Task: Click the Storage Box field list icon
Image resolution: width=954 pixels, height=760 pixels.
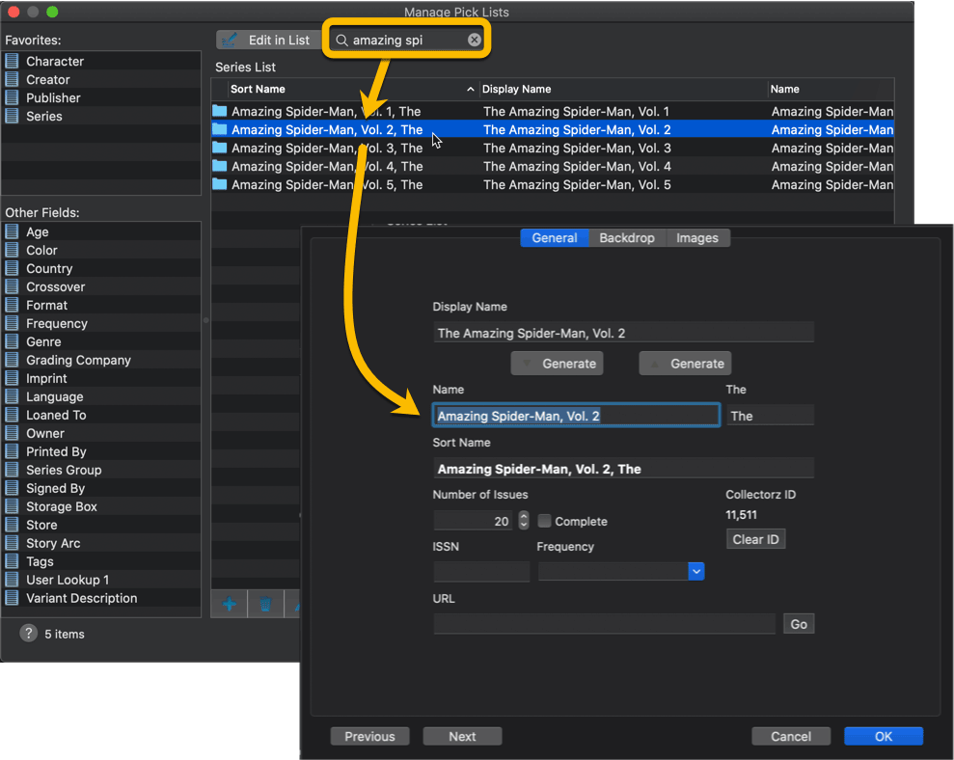Action: [12, 506]
